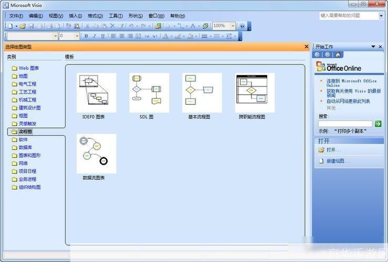Open the 编辑(E) menu
388x262 pixels.
pyautogui.click(x=36, y=16)
